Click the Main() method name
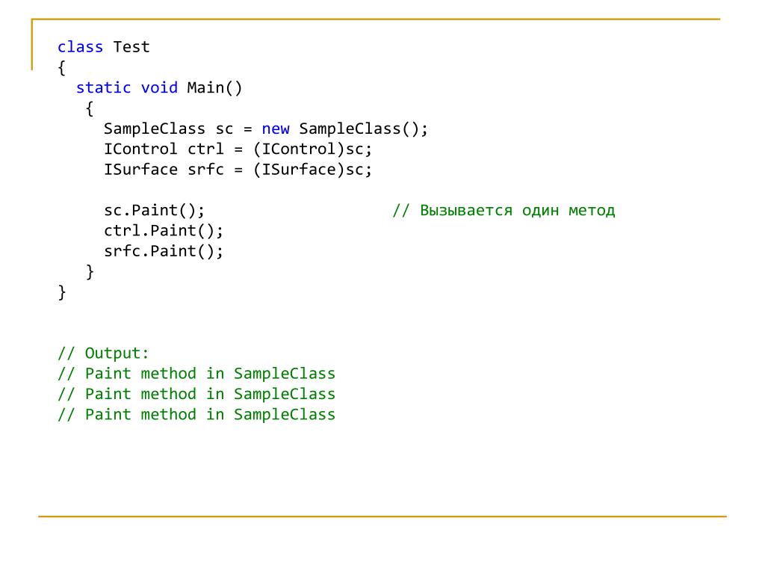The height and width of the screenshot is (574, 765). (x=214, y=88)
